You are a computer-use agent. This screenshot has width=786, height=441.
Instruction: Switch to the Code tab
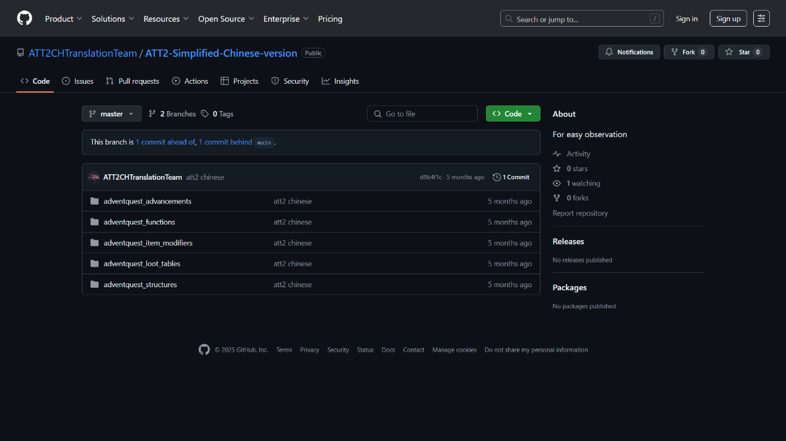coord(35,81)
